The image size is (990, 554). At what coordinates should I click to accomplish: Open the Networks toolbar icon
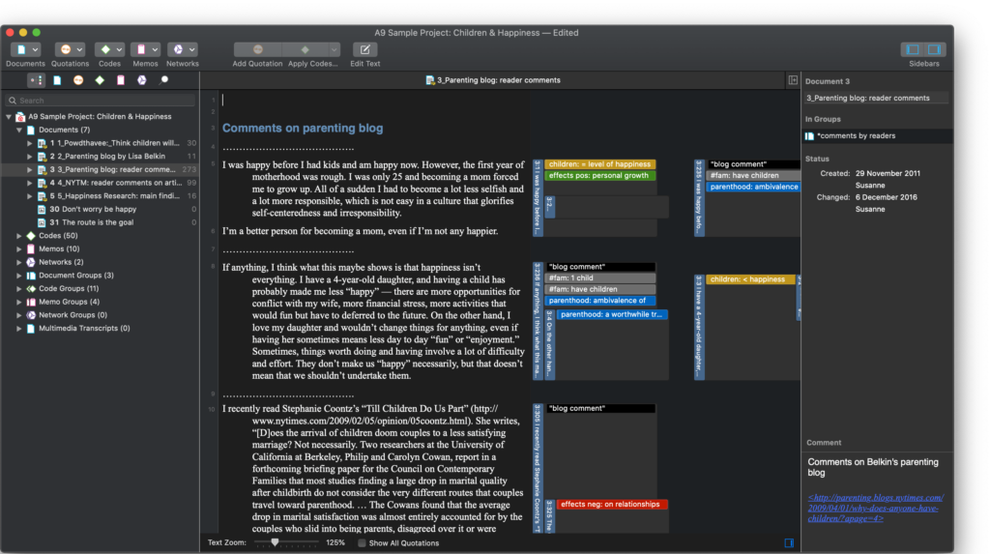(176, 49)
